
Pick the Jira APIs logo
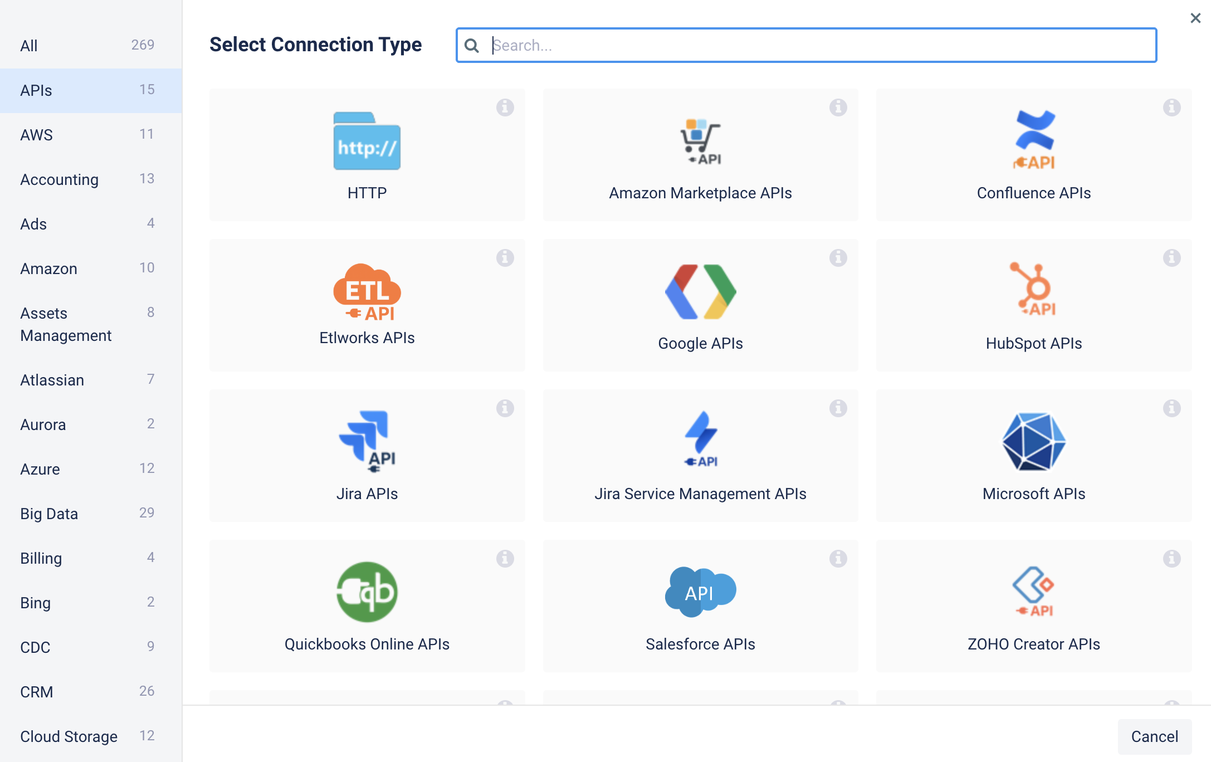367,441
